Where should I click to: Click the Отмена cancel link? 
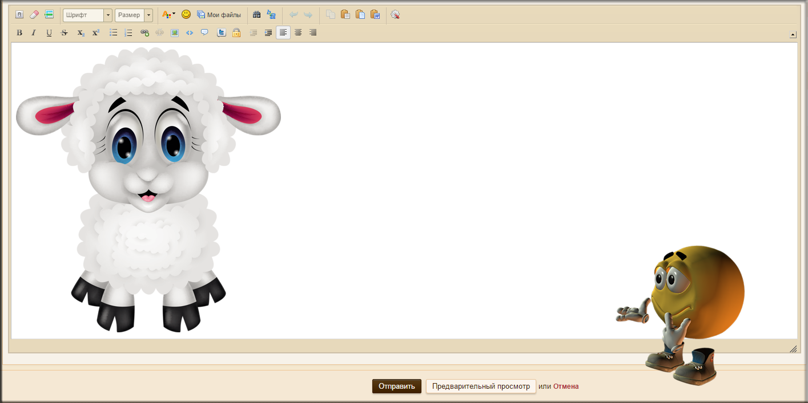point(565,386)
